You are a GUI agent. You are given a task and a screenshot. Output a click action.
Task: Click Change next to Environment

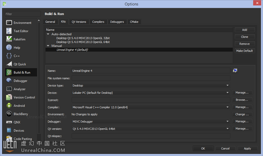coord(242,114)
